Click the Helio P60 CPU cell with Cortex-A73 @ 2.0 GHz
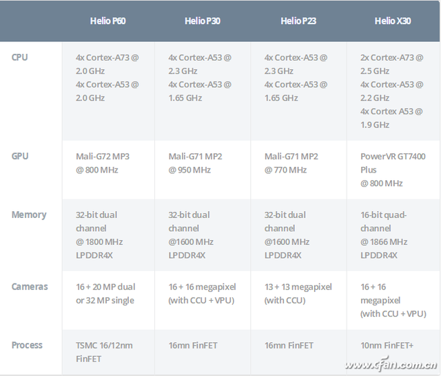Viewport: 441px width, 376px height. pyautogui.click(x=108, y=91)
